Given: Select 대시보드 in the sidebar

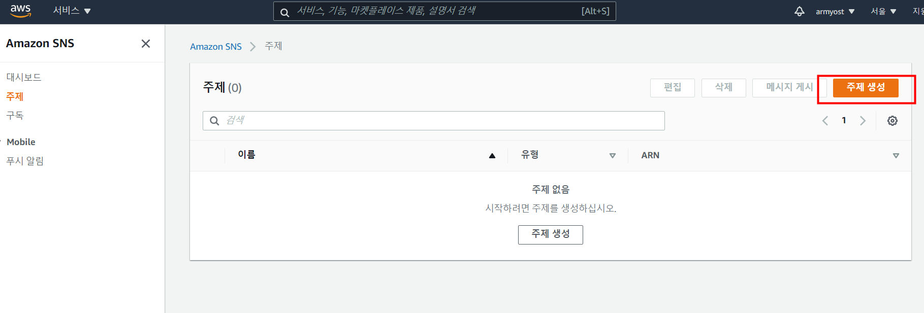Looking at the screenshot, I should click(24, 77).
